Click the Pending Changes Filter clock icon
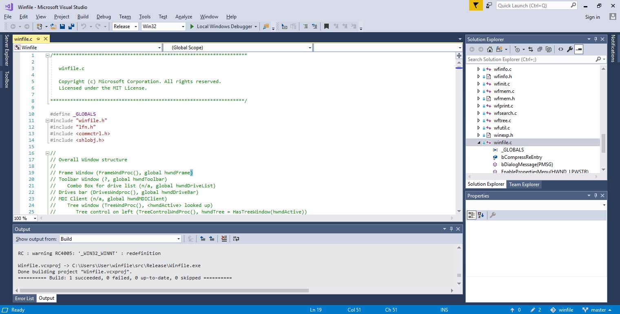 pyautogui.click(x=517, y=49)
